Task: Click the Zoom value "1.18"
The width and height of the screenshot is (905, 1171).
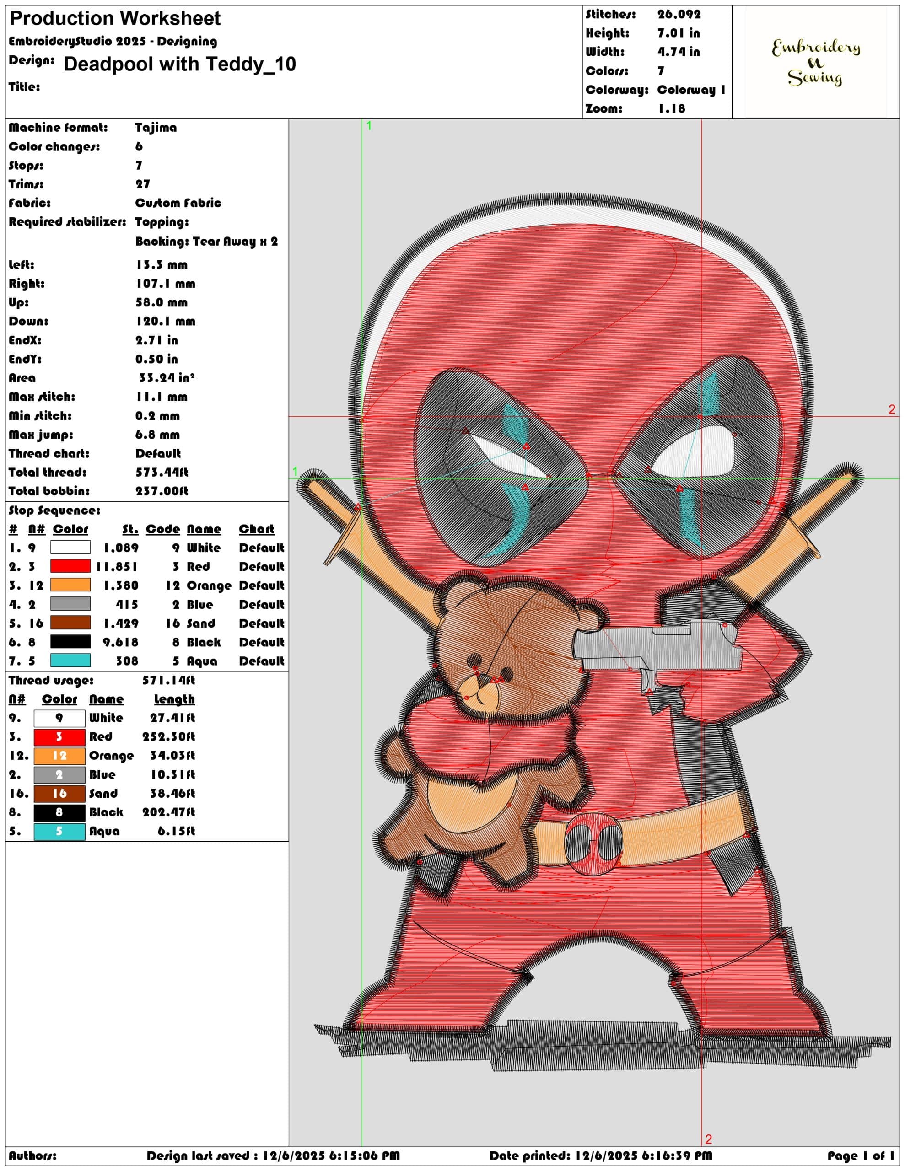Action: pos(672,109)
